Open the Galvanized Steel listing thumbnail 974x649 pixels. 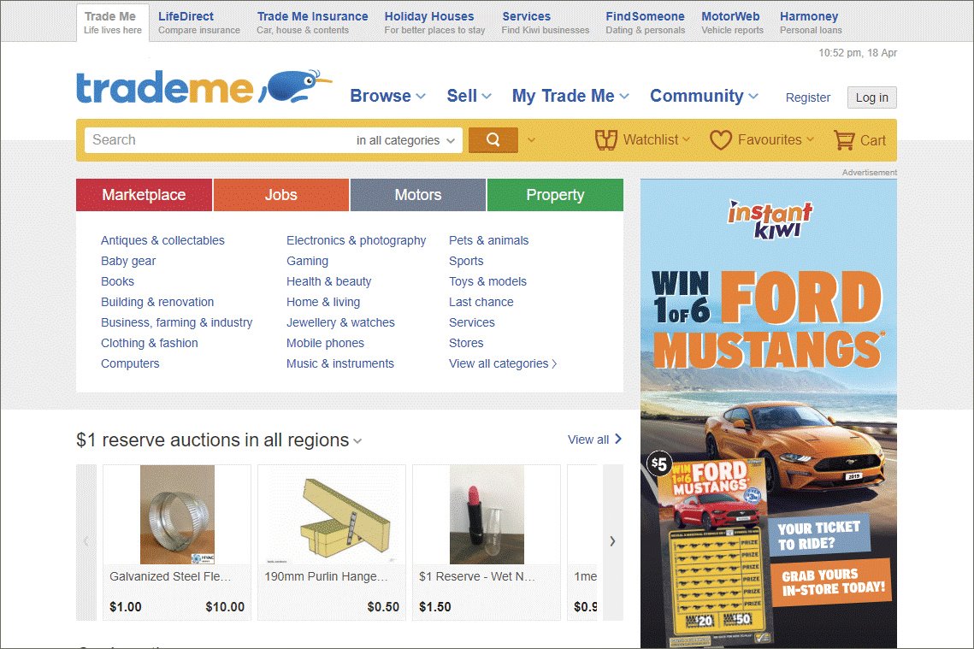click(x=177, y=514)
